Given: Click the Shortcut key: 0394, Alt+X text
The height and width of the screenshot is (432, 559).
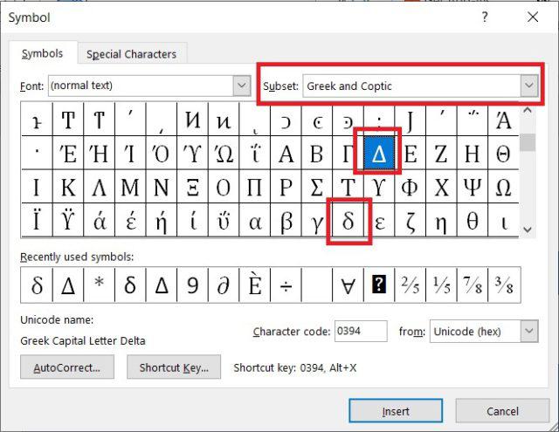Looking at the screenshot, I should (295, 367).
